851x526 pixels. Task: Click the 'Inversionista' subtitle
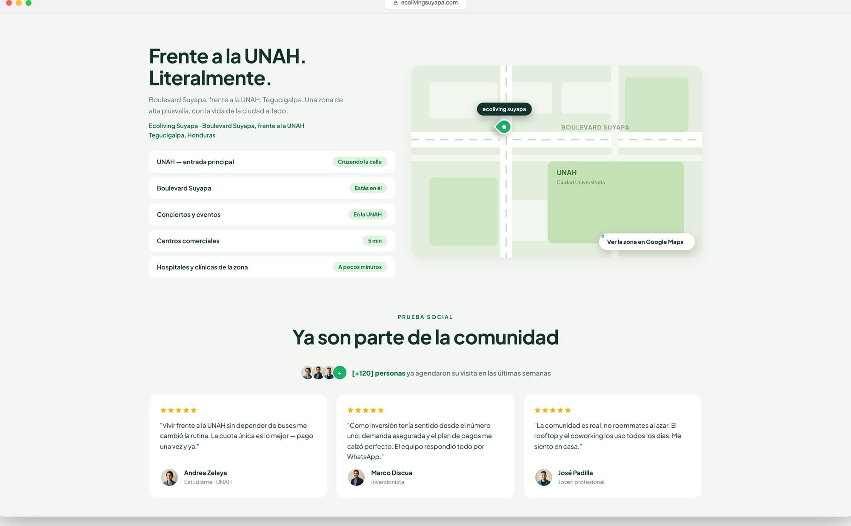[x=388, y=482]
